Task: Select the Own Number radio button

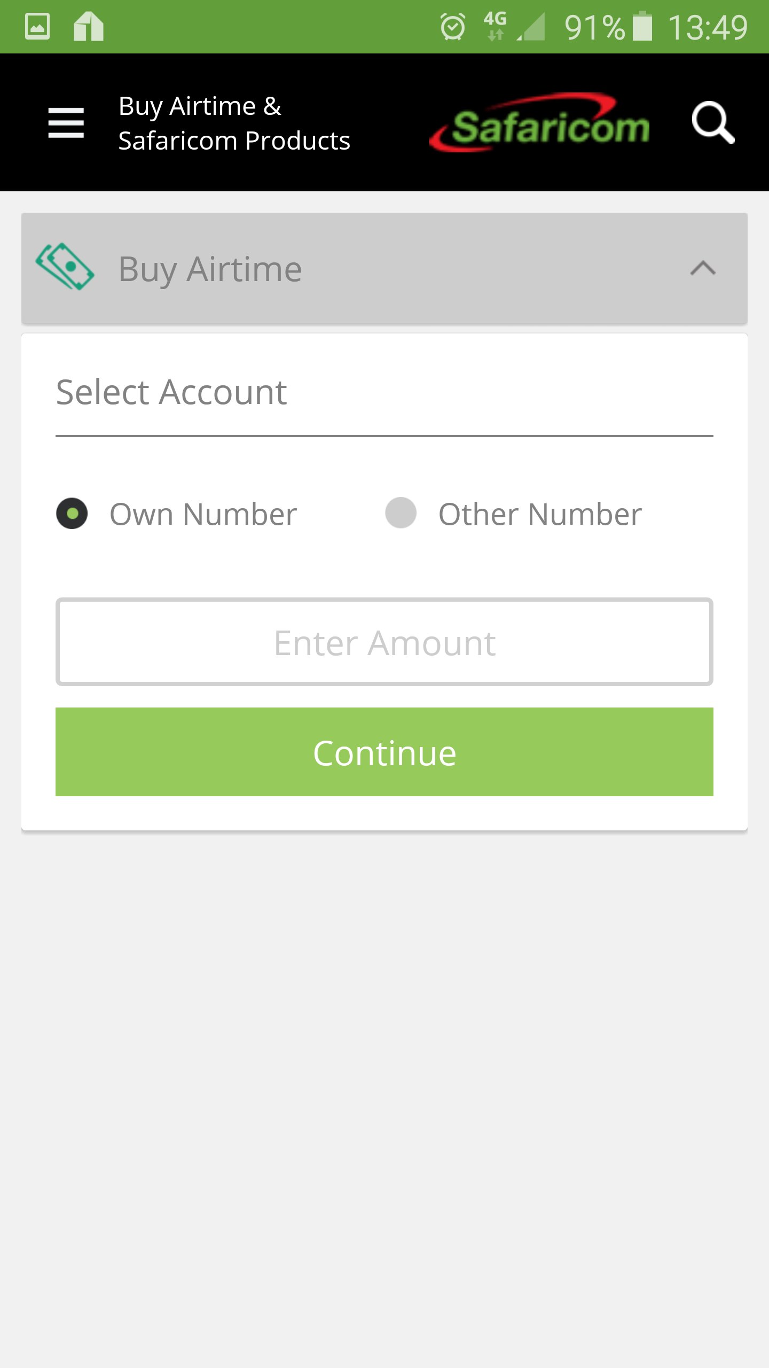Action: click(x=72, y=514)
